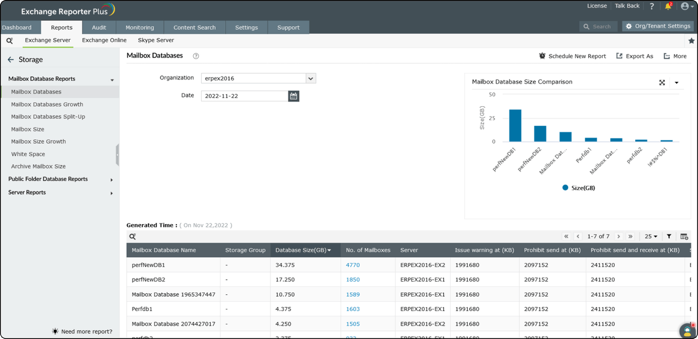698x339 pixels.
Task: Open the notification bell in the top bar
Action: point(668,6)
